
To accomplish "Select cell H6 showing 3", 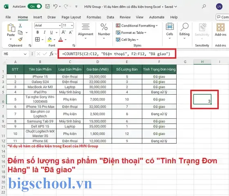I will click(x=202, y=99).
